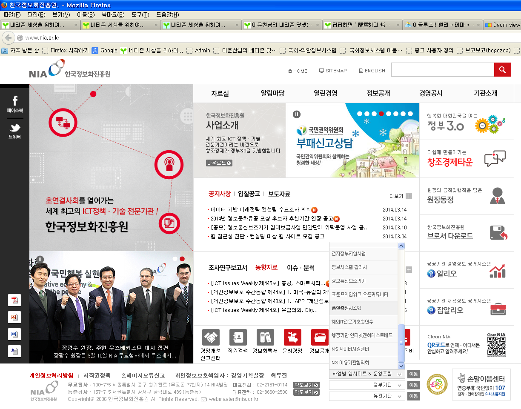The height and width of the screenshot is (409, 521).
Task: Choose 해외IT전문가초청연수 in dropdown list
Action: pyautogui.click(x=364, y=321)
